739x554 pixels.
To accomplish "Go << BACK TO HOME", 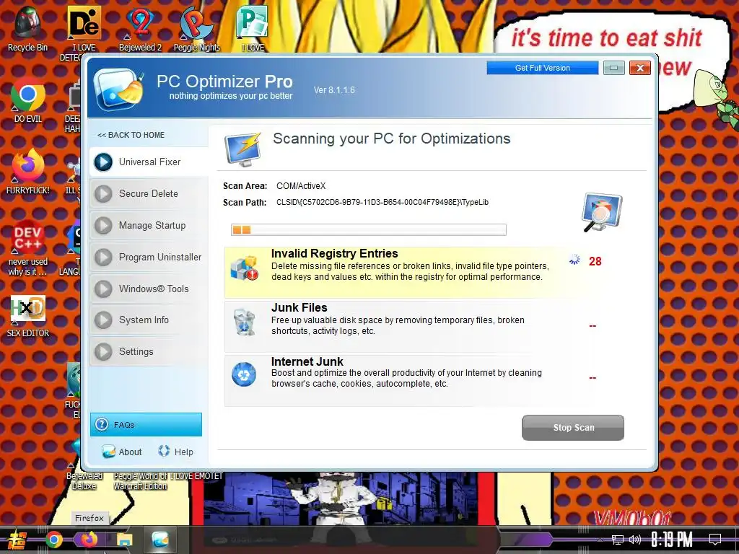I will tap(131, 135).
